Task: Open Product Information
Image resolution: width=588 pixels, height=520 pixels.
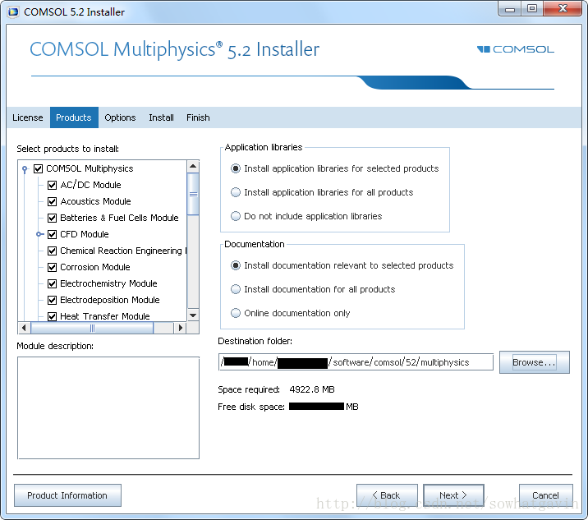Action: click(x=67, y=495)
